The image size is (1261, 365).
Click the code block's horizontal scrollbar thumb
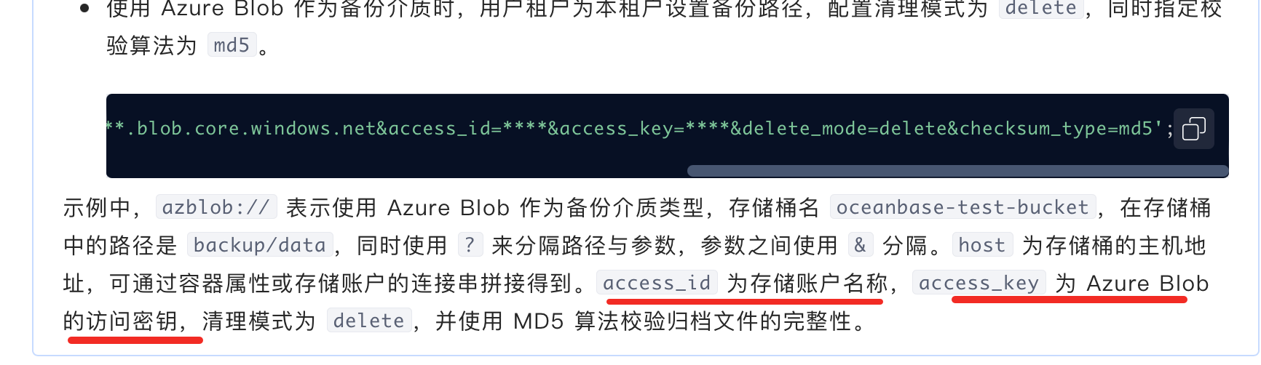957,172
